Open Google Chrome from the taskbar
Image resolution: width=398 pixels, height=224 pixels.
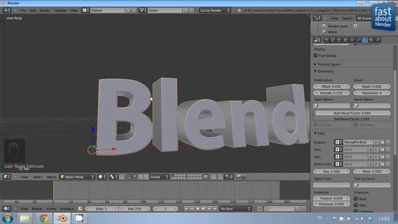44,218
